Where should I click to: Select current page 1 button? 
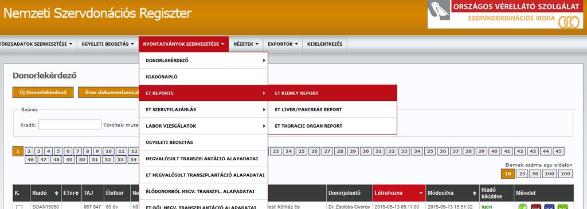18,151
